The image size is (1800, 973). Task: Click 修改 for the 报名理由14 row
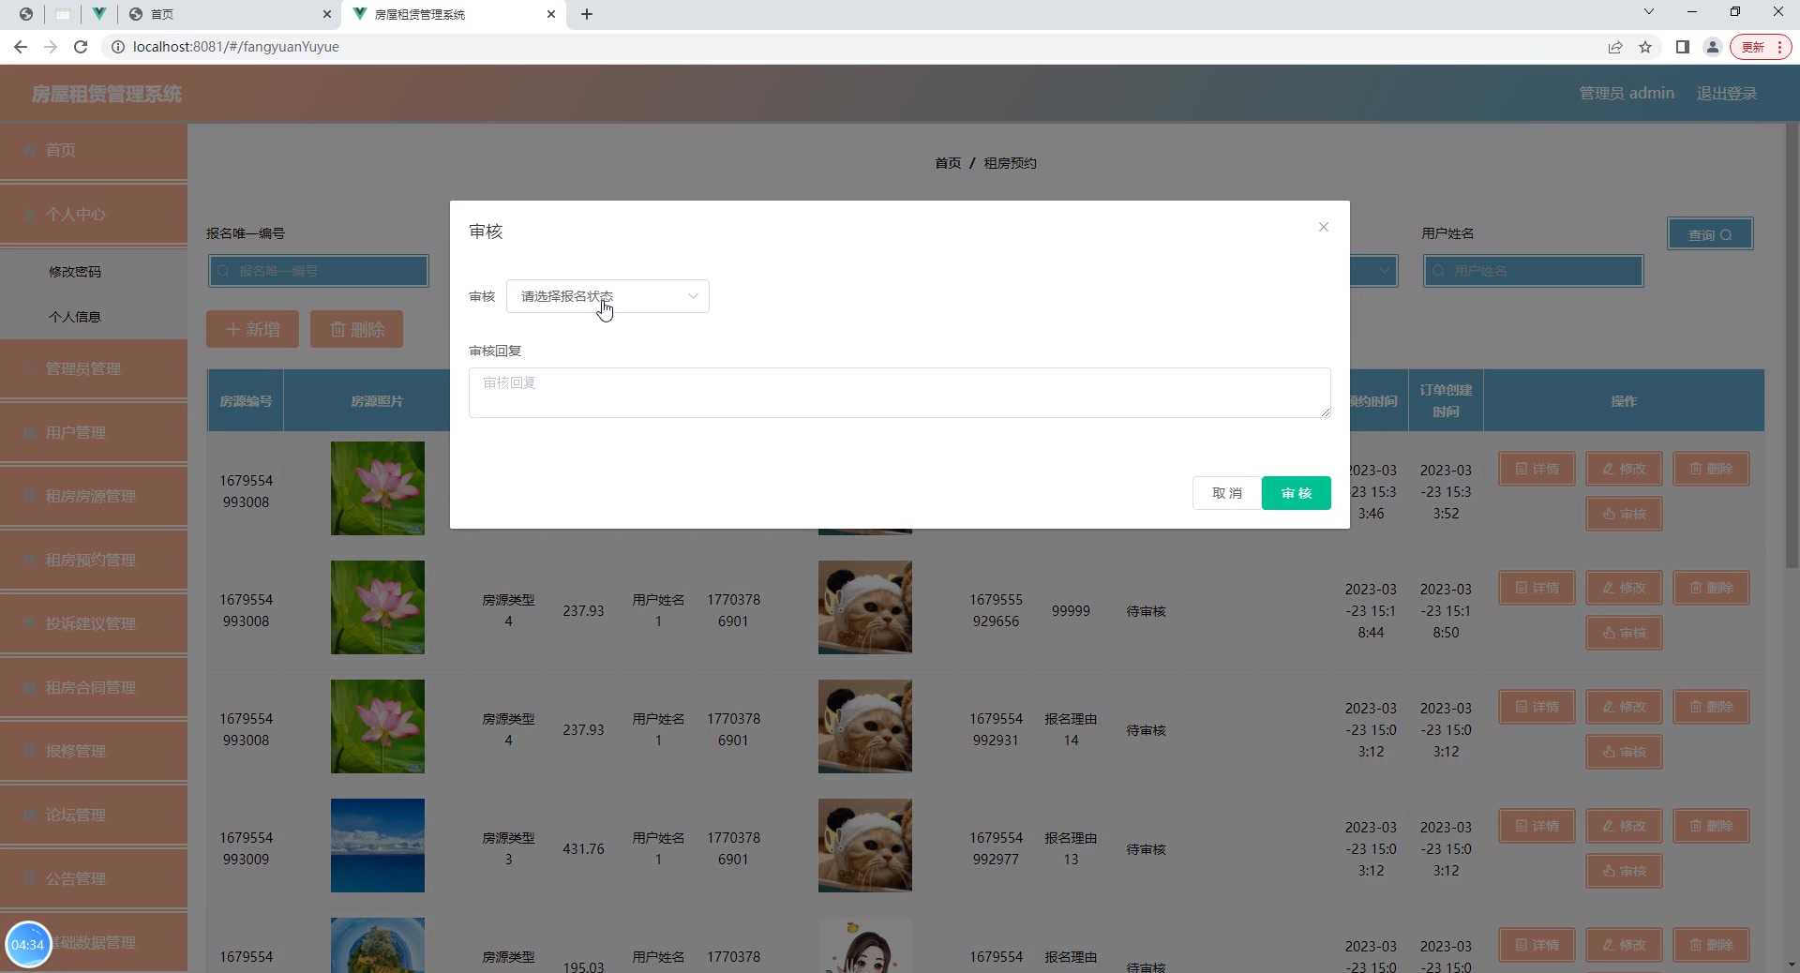coord(1625,707)
